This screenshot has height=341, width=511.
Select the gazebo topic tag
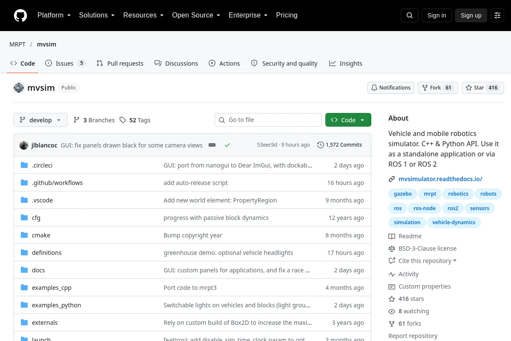point(403,194)
